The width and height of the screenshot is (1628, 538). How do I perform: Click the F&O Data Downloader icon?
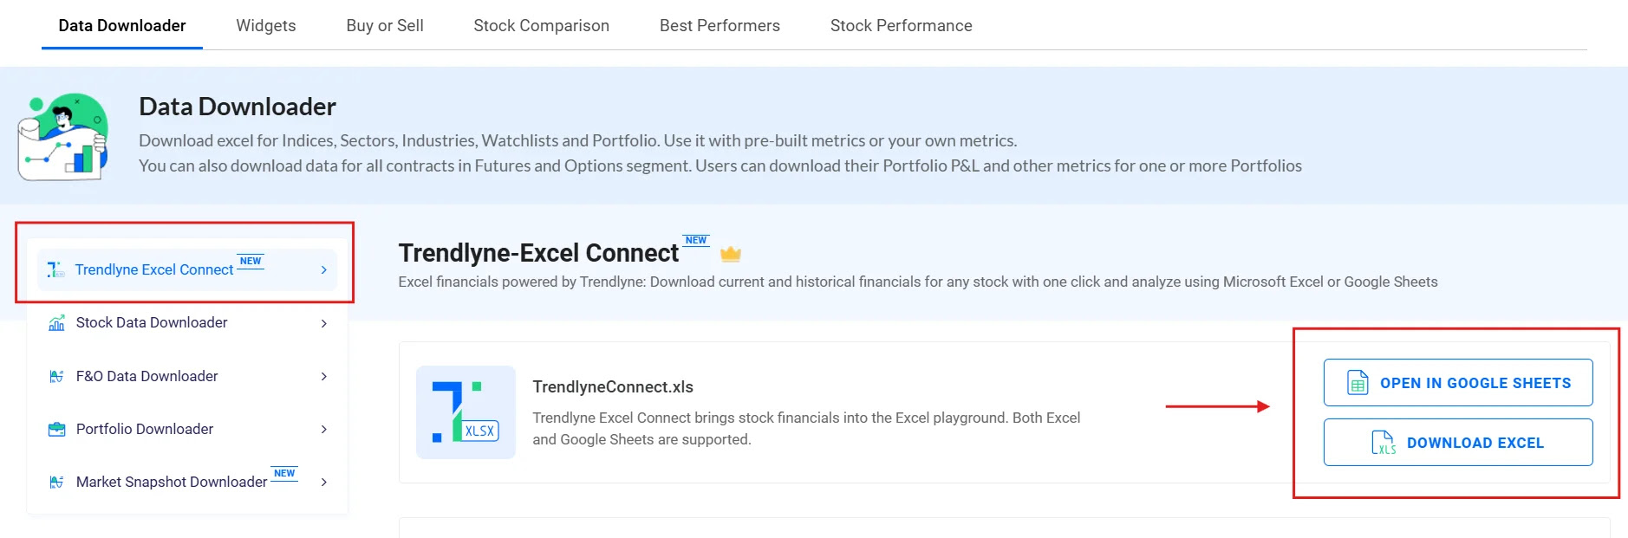click(x=56, y=376)
